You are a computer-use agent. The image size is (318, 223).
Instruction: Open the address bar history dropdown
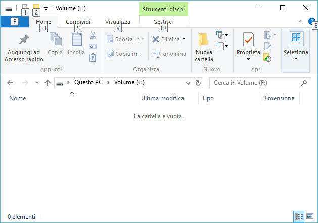(x=188, y=83)
